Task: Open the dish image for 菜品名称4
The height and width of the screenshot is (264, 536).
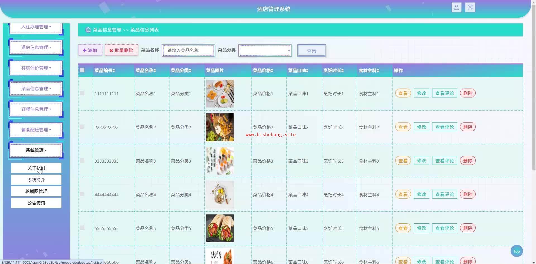Action: pos(220,195)
